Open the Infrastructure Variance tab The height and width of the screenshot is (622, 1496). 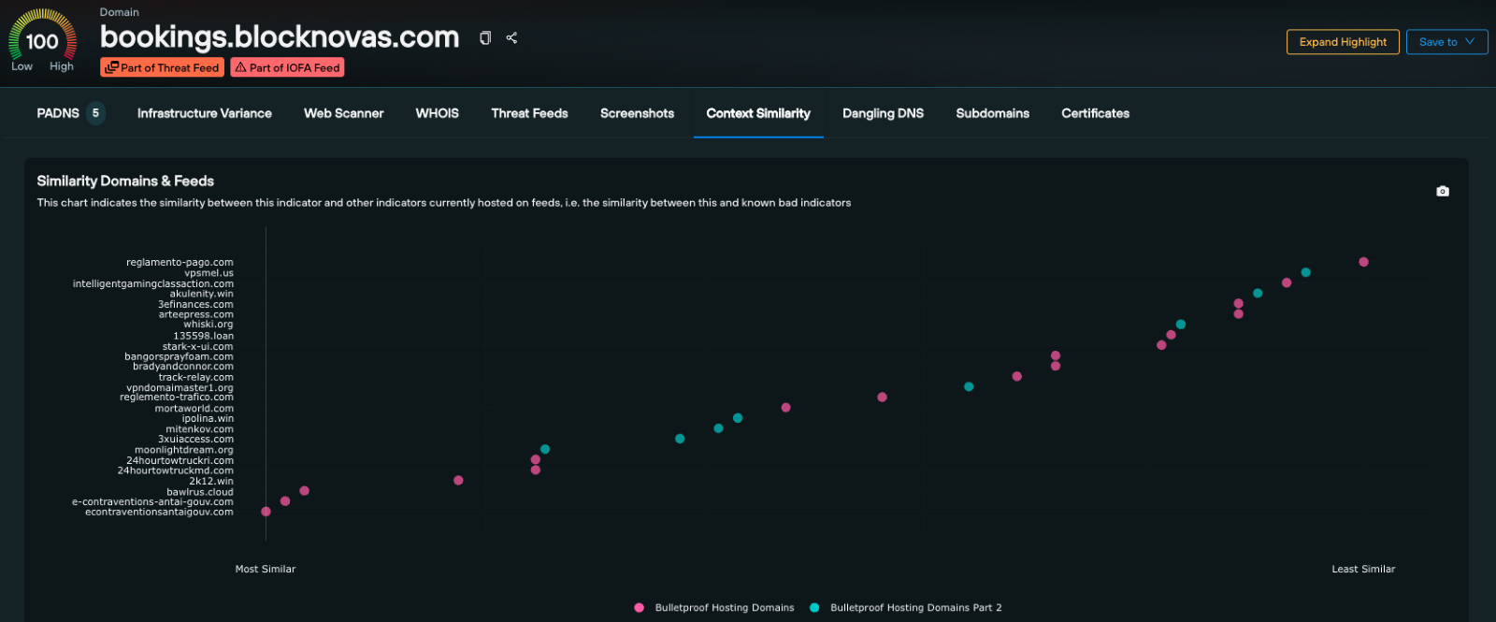click(205, 113)
